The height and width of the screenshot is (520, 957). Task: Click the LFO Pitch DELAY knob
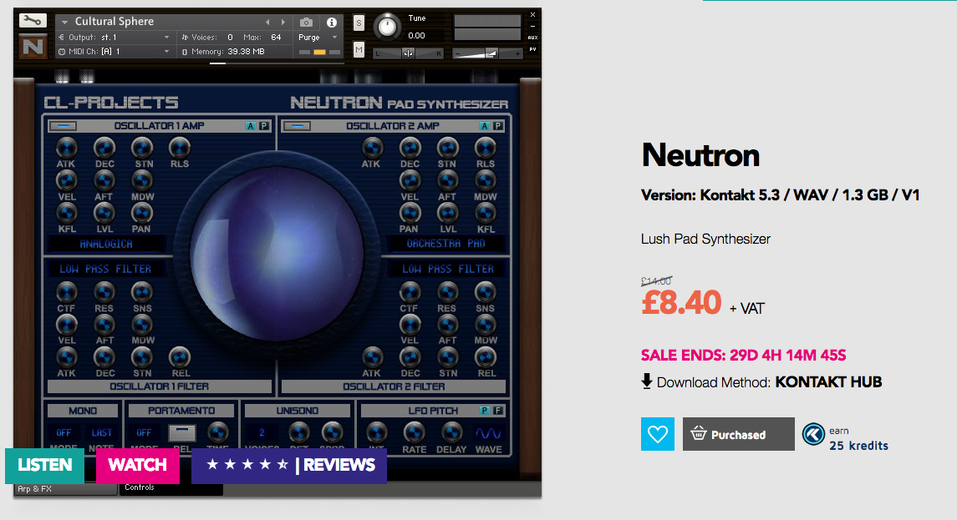[451, 432]
